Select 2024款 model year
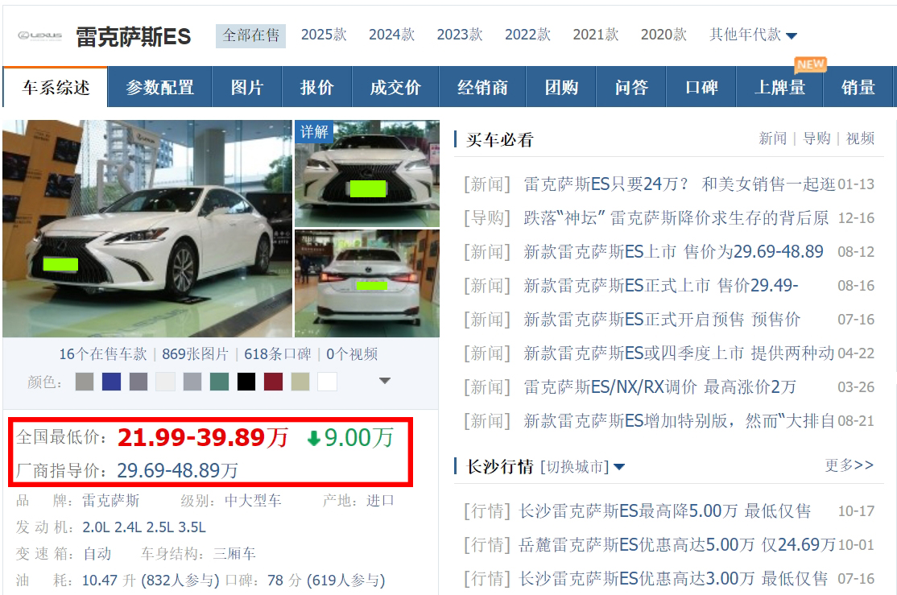This screenshot has width=897, height=595. 392,35
